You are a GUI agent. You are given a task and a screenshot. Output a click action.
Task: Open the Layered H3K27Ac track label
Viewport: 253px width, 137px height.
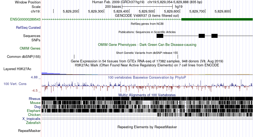click(17, 69)
